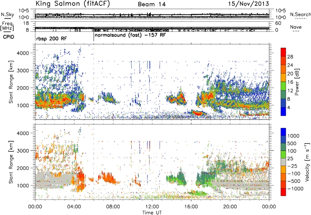Viewport: 311px width, 215px height.
Task: Click "normalsound (fast) -157 RF" annotation
Action: point(130,35)
